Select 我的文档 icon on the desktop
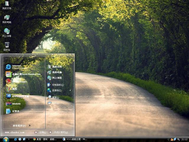Screen dimensions: 189x142 pyautogui.click(x=7, y=5)
